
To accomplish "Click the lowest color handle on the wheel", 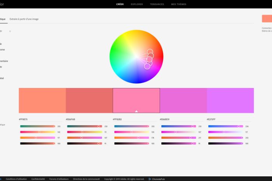I will pos(147,66).
